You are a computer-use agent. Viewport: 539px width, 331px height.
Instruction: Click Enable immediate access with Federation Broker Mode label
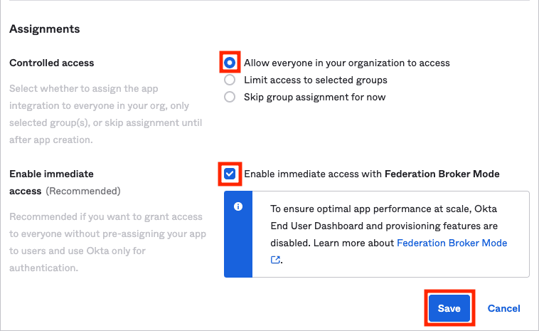(x=372, y=174)
